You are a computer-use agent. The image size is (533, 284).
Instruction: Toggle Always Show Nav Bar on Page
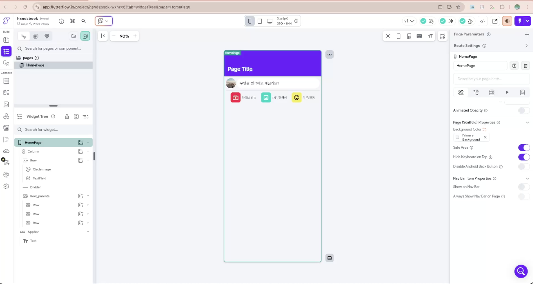(524, 196)
